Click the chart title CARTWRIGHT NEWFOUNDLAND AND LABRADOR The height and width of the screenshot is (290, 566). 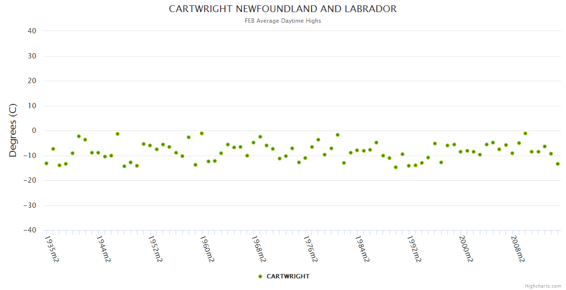point(283,9)
